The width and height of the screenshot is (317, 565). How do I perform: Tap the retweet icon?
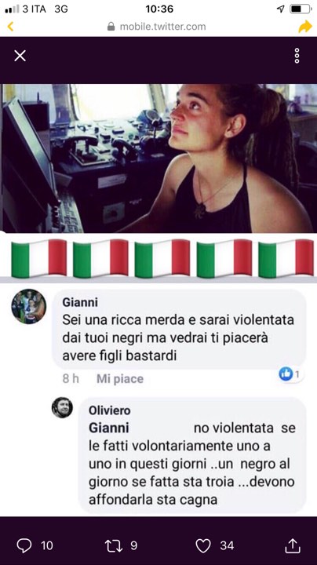(114, 545)
